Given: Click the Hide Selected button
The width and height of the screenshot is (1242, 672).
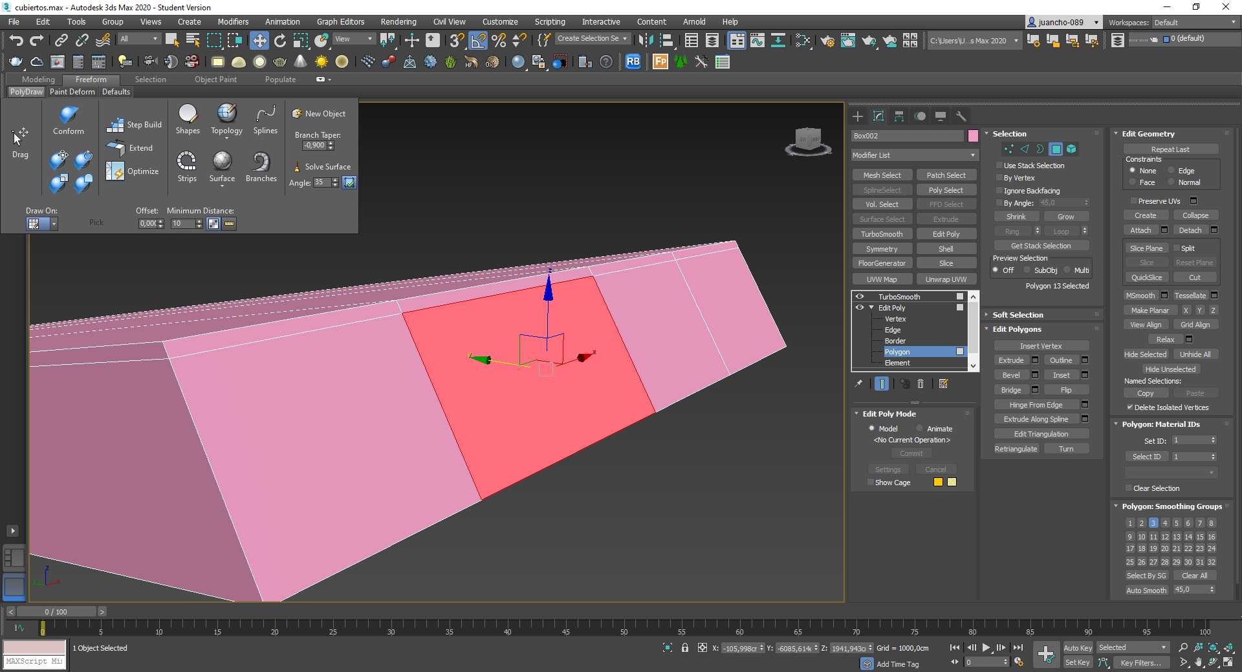Looking at the screenshot, I should click(1146, 354).
